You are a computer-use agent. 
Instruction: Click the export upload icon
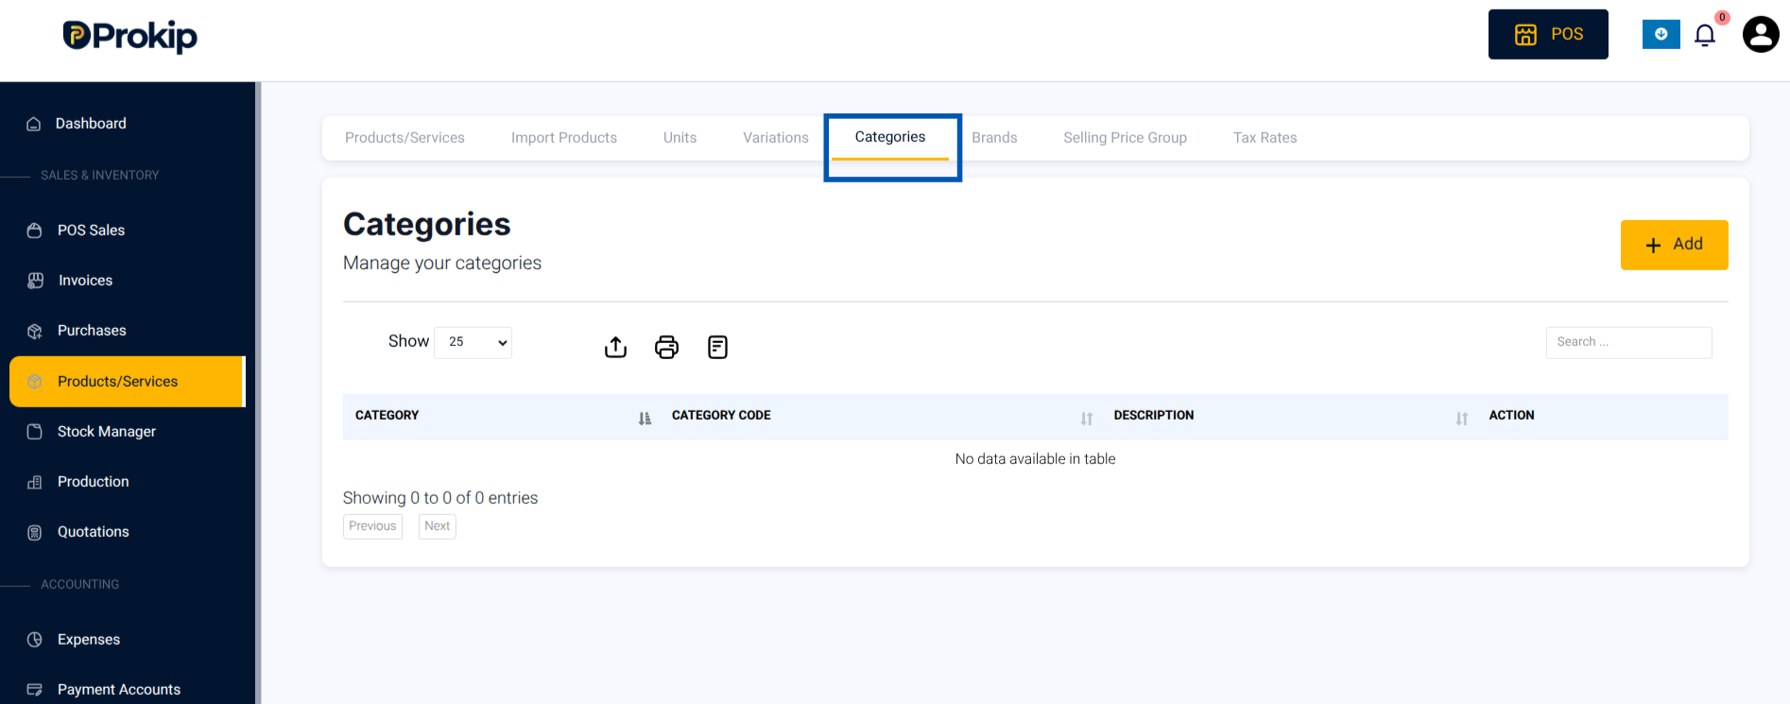point(615,348)
